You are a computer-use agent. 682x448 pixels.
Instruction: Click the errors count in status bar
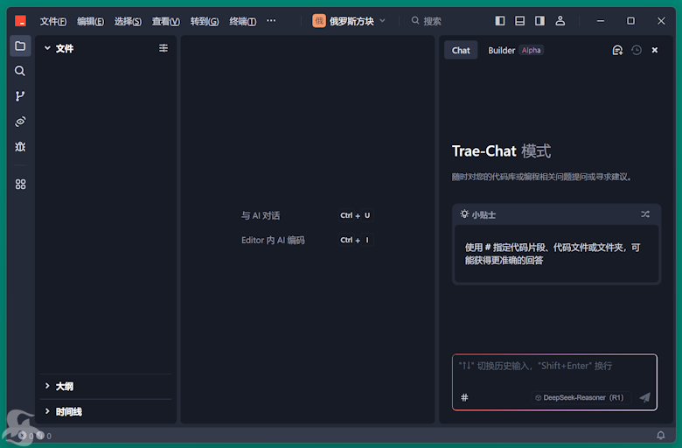(26, 436)
